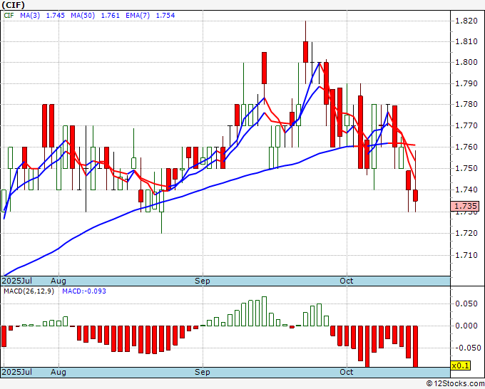Select Sep on MACD time axis
Image resolution: width=485 pixels, height=389 pixels.
pyautogui.click(x=203, y=372)
